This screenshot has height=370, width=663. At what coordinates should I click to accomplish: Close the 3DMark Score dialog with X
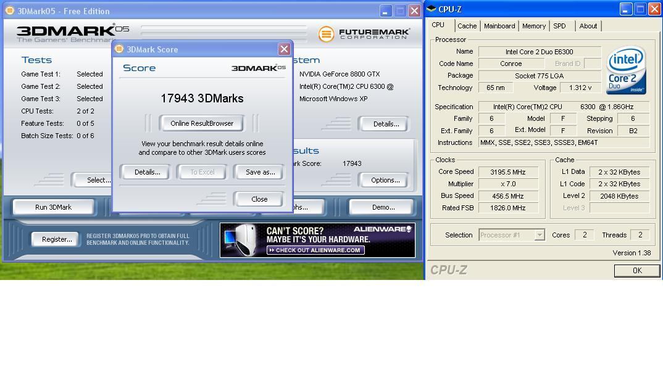[284, 49]
